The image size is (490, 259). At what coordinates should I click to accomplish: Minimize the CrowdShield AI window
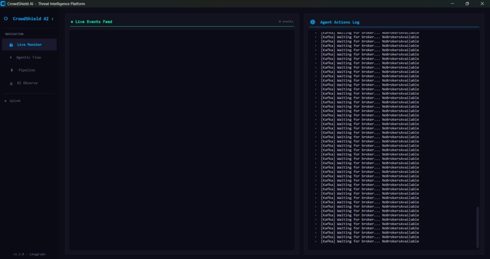(x=452, y=4)
